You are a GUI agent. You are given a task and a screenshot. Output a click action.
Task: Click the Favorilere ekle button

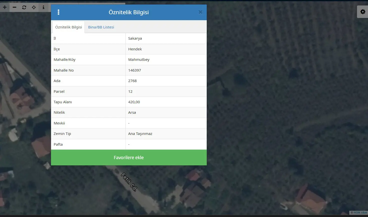(129, 157)
